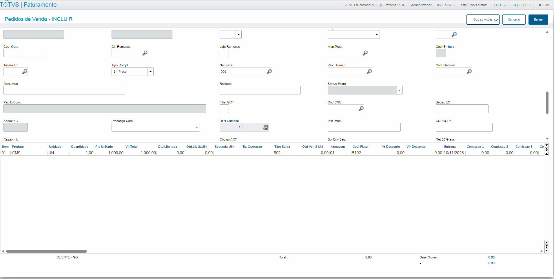This screenshot has height=279, width=554.
Task: Select cell 5102 in Cod. Fiscal column
Action: [x=366, y=153]
